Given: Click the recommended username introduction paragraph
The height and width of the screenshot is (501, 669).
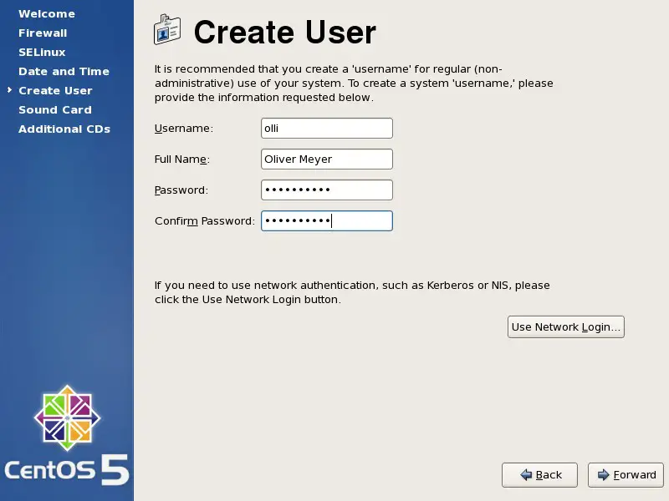Looking at the screenshot, I should (x=354, y=83).
